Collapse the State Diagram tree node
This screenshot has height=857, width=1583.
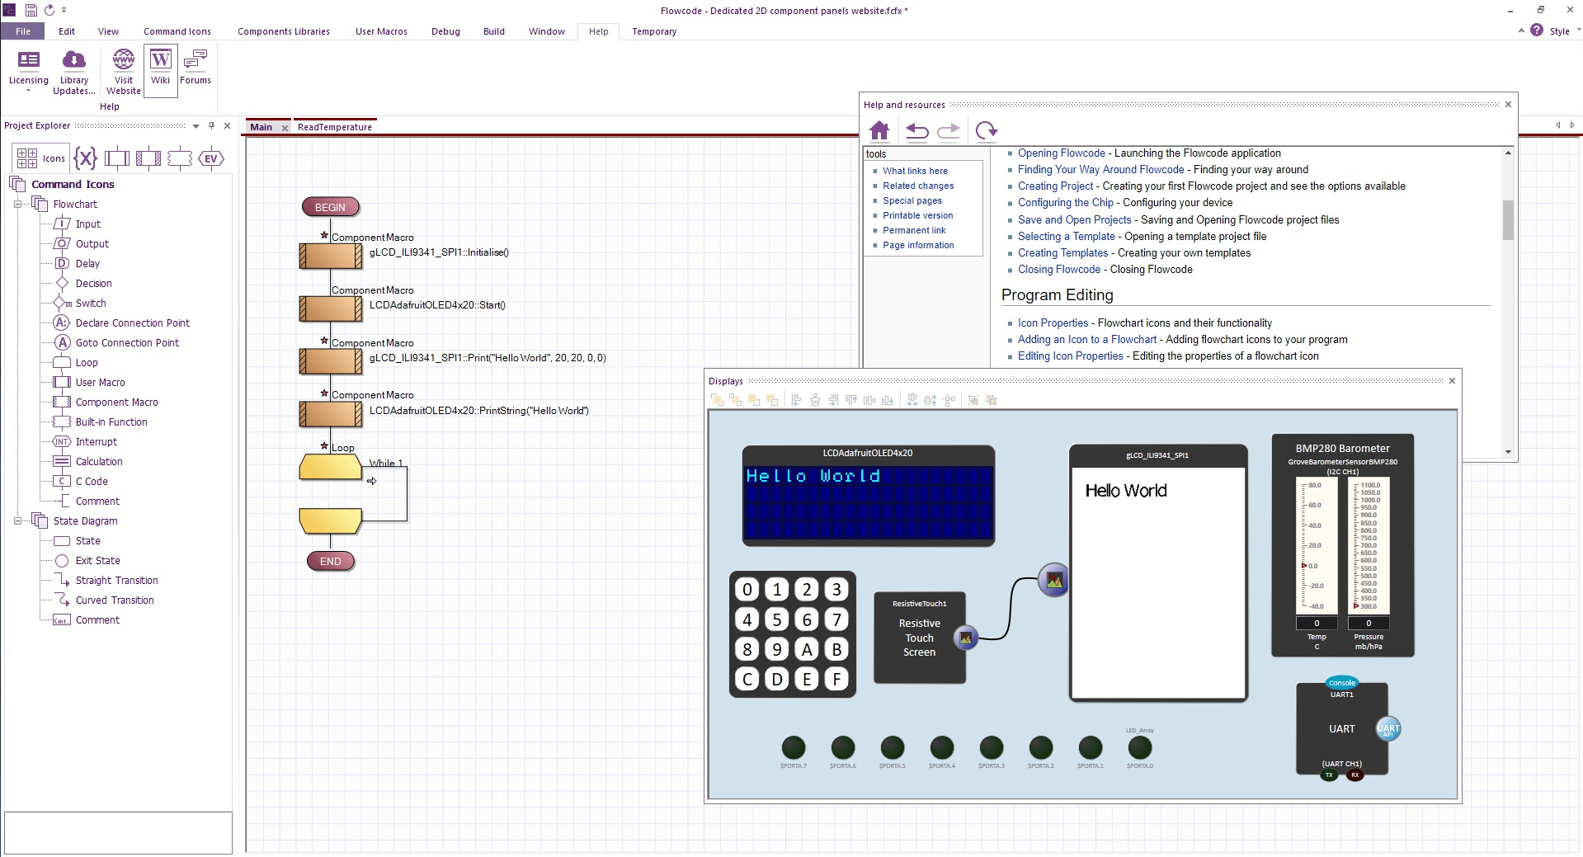pyautogui.click(x=17, y=520)
